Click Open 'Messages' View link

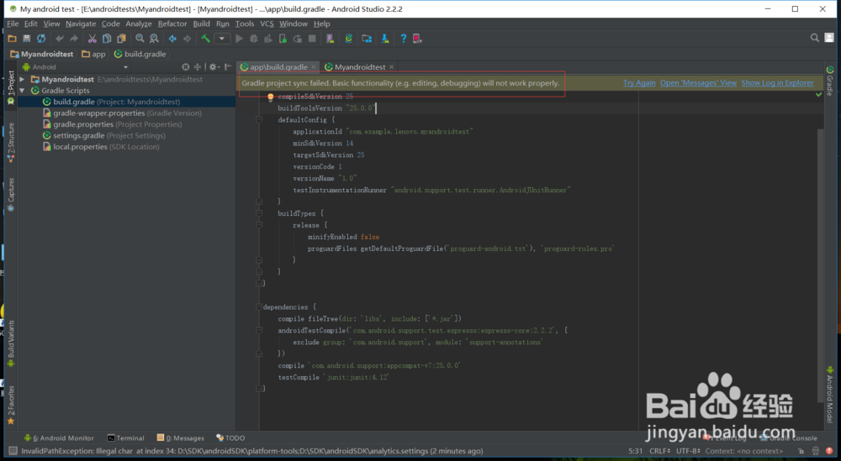[698, 83]
